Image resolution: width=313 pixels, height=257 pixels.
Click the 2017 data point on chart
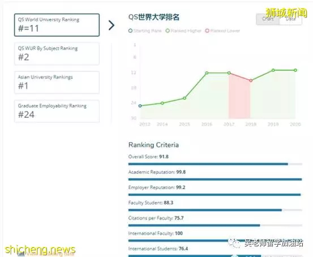pyautogui.click(x=229, y=73)
